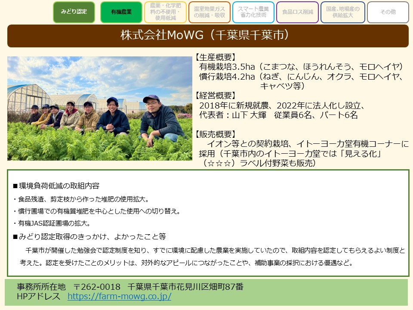
Task: Click the 事務所所在地 address line
Action: (130, 287)
